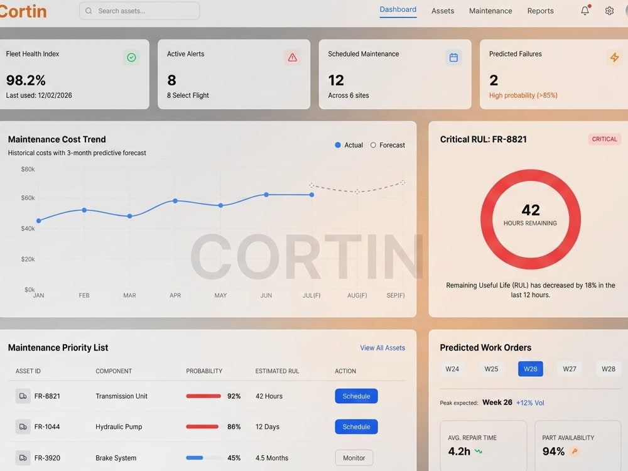Screen dimensions: 628x471
Task: Click the 4.5 Months RUL cell
Action: click(272, 458)
